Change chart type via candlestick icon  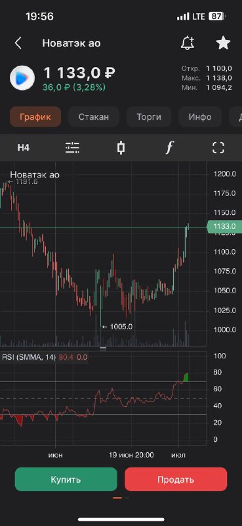click(121, 147)
